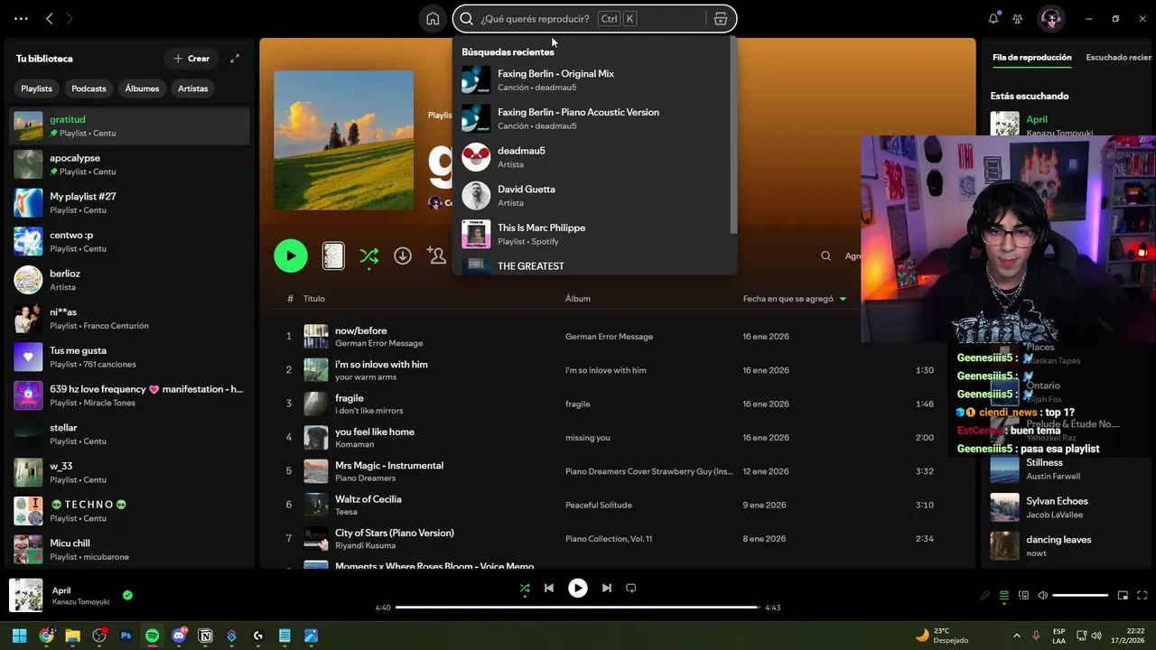Open the user profile avatar
The width and height of the screenshot is (1156, 650).
coord(1050,19)
